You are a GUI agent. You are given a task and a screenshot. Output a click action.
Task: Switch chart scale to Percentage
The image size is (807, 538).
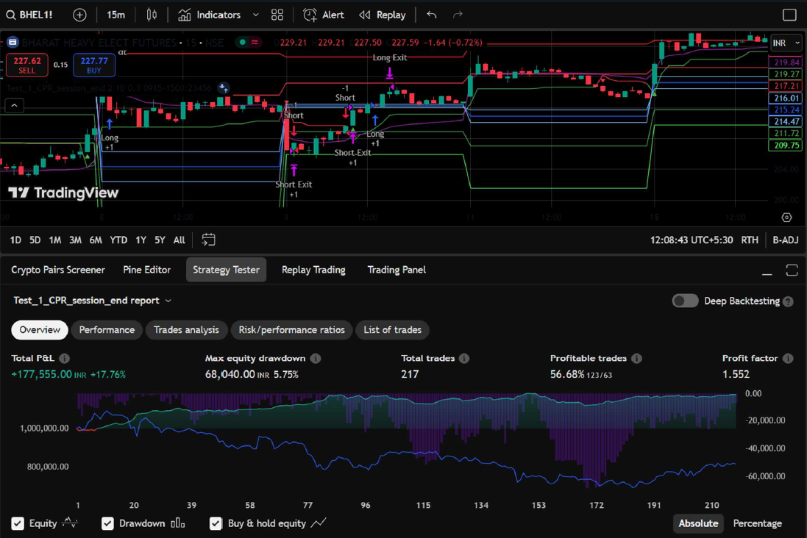(x=757, y=523)
